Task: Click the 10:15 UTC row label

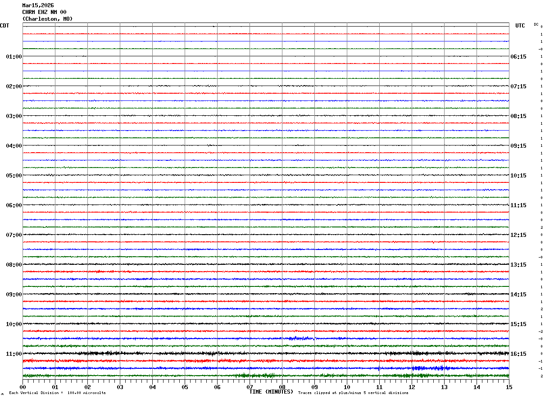Action: (518, 176)
